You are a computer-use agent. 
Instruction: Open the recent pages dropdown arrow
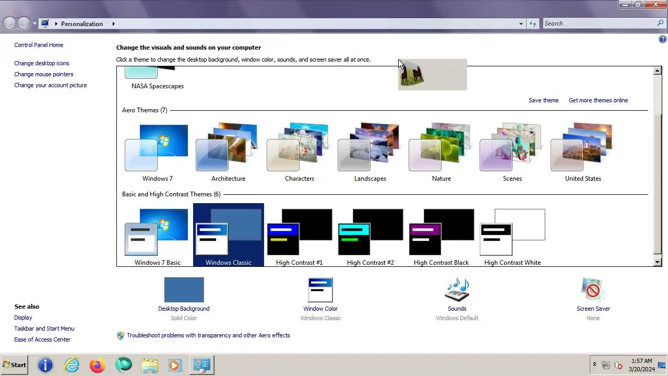pos(35,23)
